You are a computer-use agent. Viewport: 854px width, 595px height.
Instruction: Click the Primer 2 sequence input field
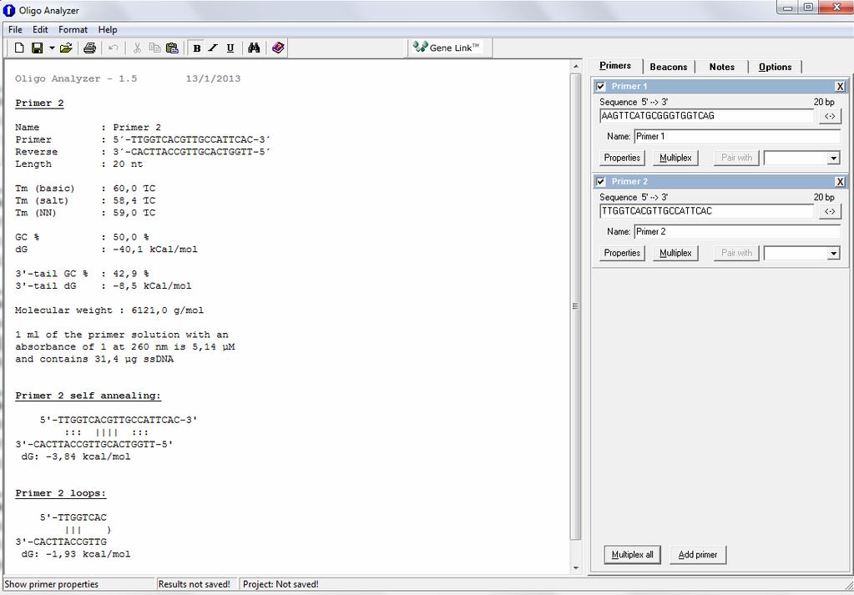[706, 211]
